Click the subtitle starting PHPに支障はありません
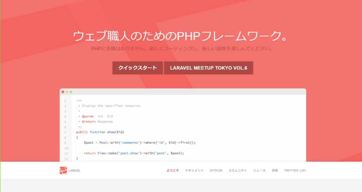 [x=182, y=49]
